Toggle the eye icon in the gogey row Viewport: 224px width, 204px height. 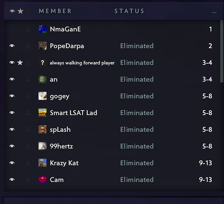[12, 96]
